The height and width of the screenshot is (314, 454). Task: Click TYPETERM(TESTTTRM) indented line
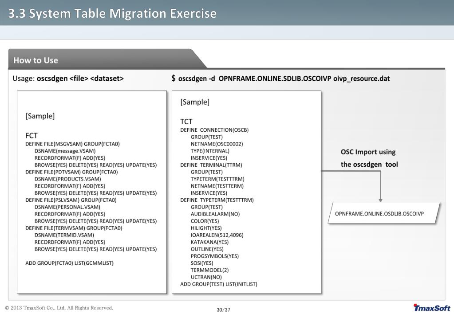click(x=217, y=179)
